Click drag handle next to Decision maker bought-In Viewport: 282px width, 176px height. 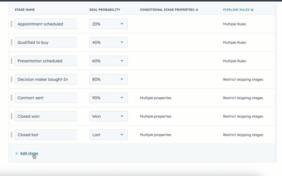pyautogui.click(x=11, y=80)
